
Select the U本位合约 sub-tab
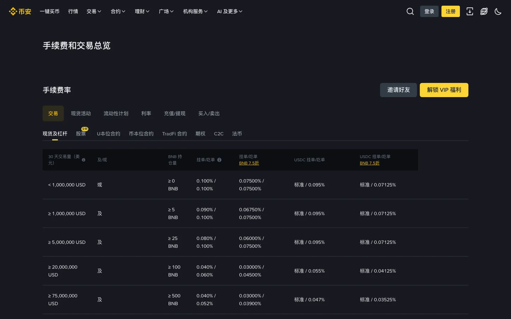click(x=109, y=134)
